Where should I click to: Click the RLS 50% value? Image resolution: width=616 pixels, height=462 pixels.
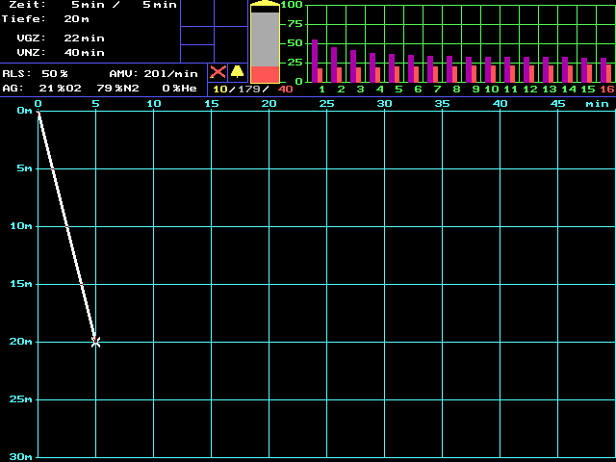56,73
